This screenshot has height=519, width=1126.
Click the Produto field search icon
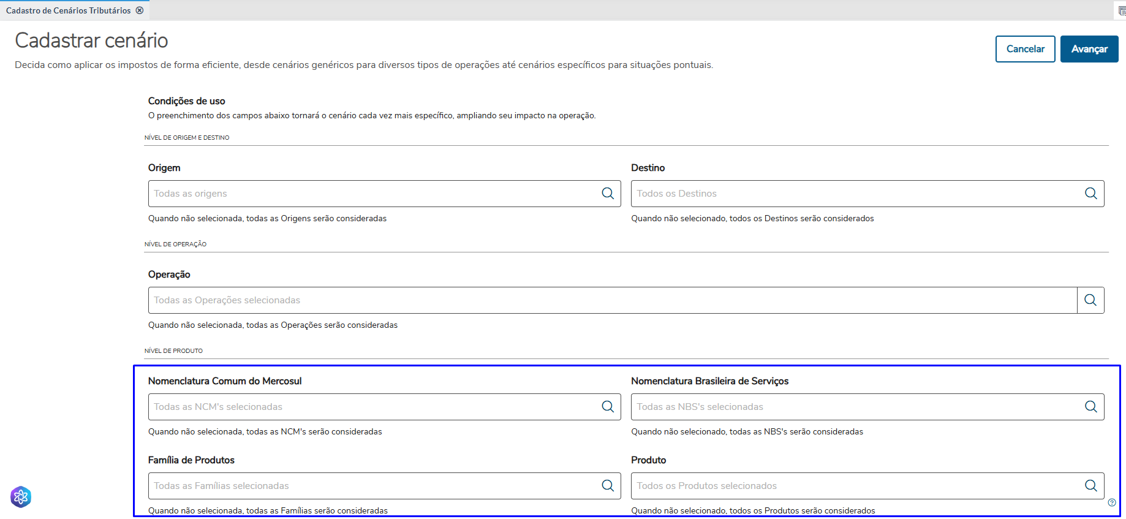(x=1090, y=486)
